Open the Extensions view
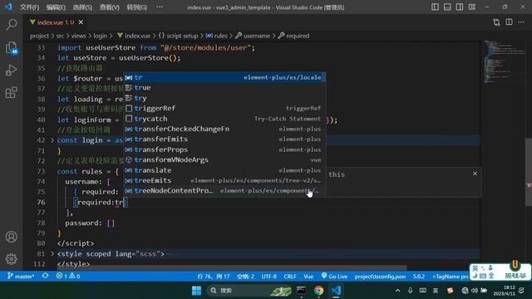 tap(11, 92)
